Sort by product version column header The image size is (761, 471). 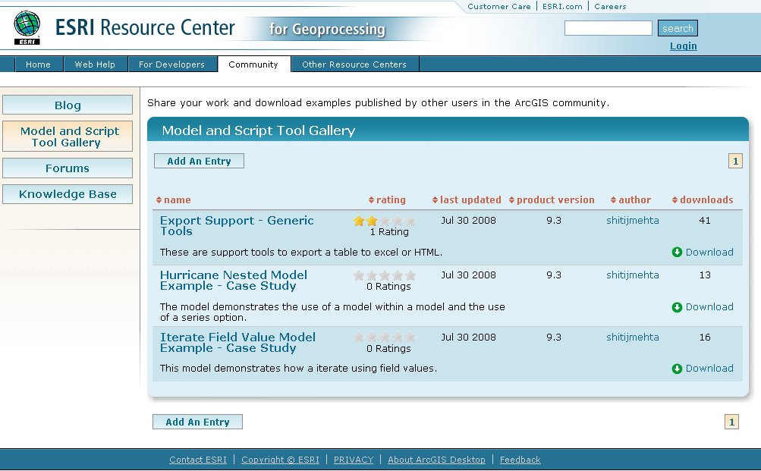555,199
